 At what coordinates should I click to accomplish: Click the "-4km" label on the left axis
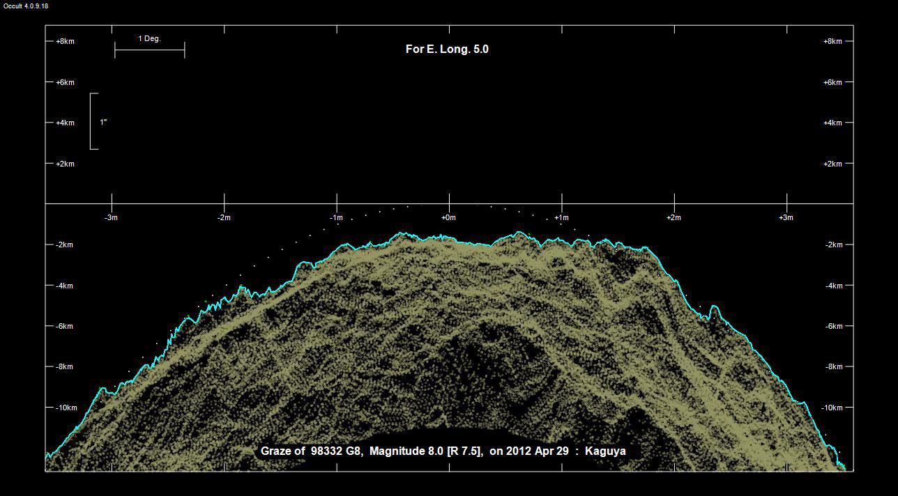point(64,286)
